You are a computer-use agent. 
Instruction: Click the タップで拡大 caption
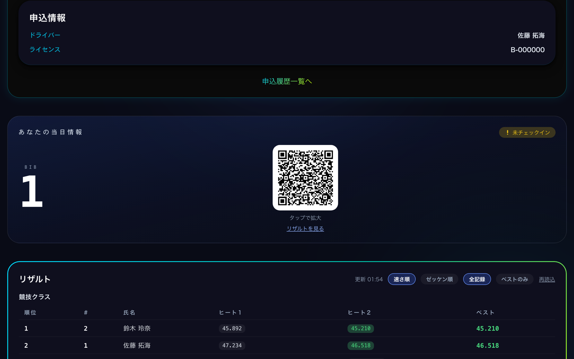(305, 218)
